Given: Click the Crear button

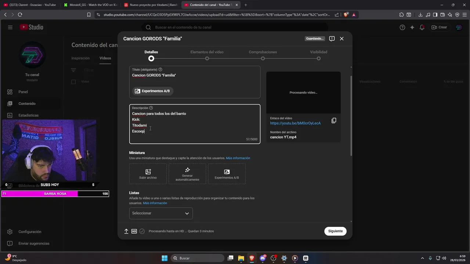Looking at the screenshot, I should (440, 27).
